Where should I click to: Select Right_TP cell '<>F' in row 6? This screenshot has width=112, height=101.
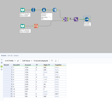[x=49, y=79]
